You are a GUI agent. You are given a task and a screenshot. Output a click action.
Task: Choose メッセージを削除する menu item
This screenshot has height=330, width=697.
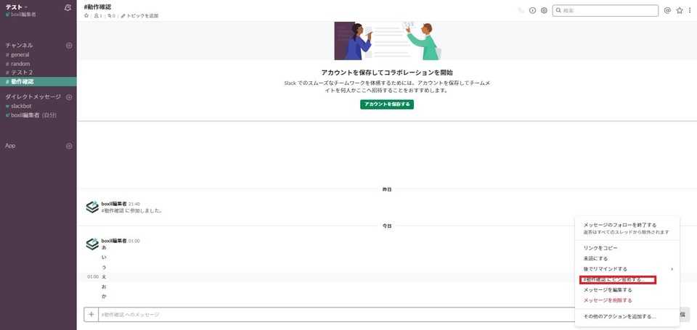point(627,301)
